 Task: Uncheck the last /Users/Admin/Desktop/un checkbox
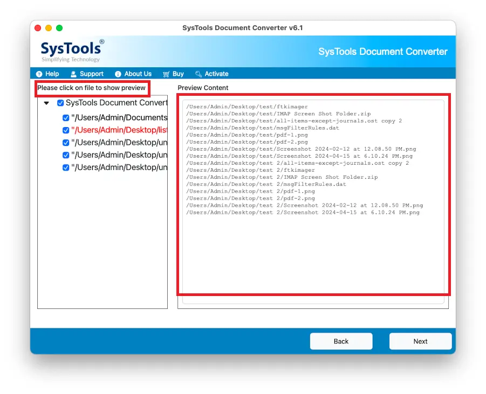66,167
